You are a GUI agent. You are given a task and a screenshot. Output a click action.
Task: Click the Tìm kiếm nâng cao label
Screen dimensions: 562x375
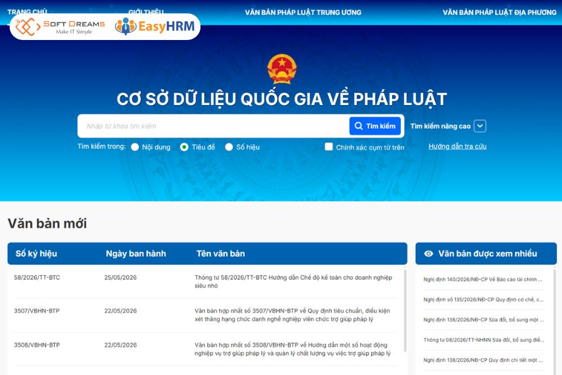coord(440,126)
